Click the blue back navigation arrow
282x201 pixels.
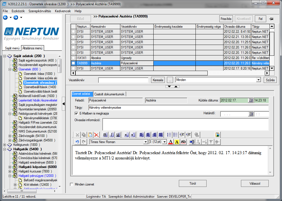coord(5,17)
